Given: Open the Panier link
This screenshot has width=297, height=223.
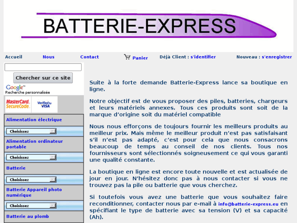Looking at the screenshot, I should [x=140, y=58].
